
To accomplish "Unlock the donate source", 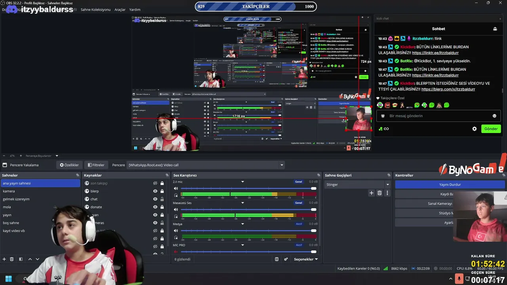I will (162, 207).
